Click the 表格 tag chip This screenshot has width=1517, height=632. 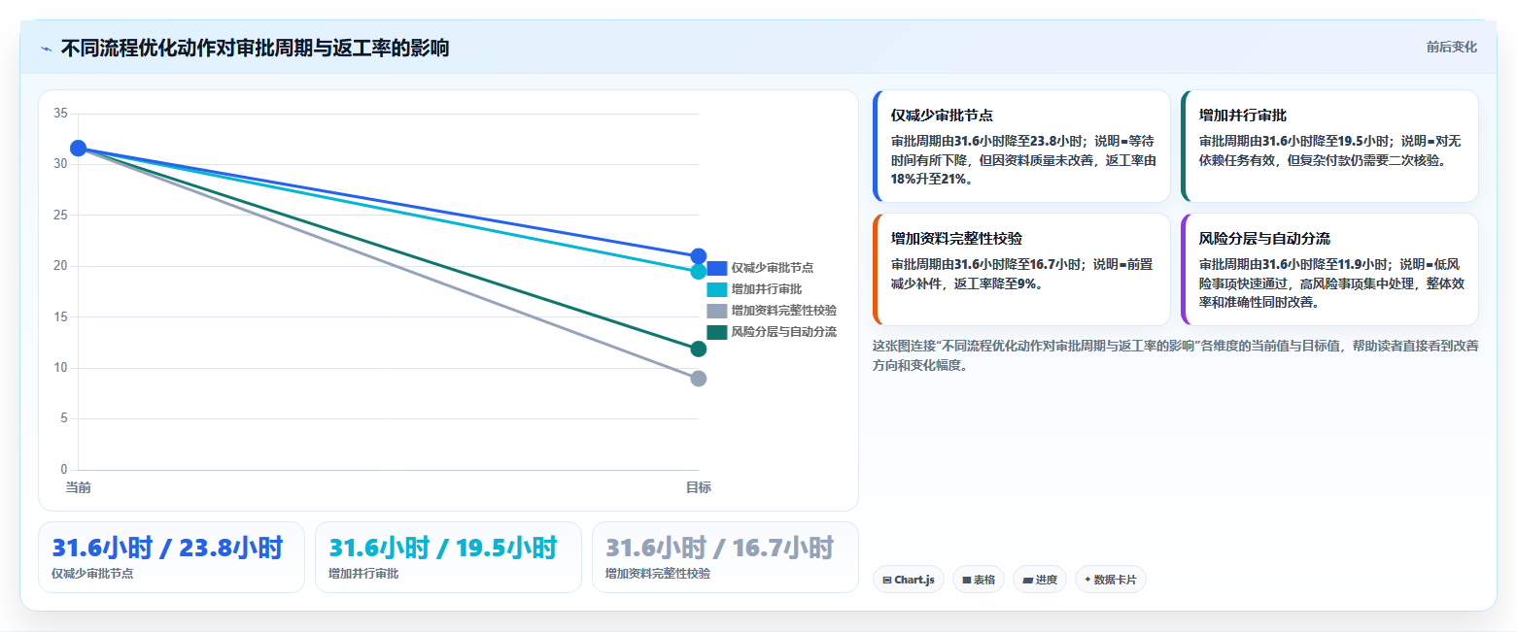pyautogui.click(x=979, y=580)
